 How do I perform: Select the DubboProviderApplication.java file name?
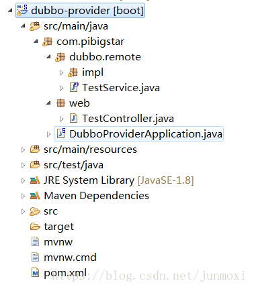click(x=146, y=134)
